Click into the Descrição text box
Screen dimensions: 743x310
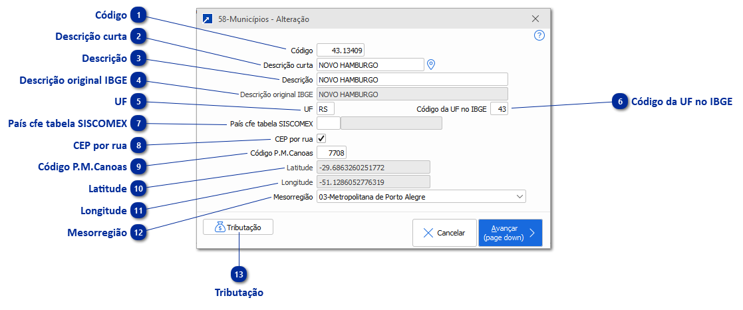pyautogui.click(x=412, y=79)
